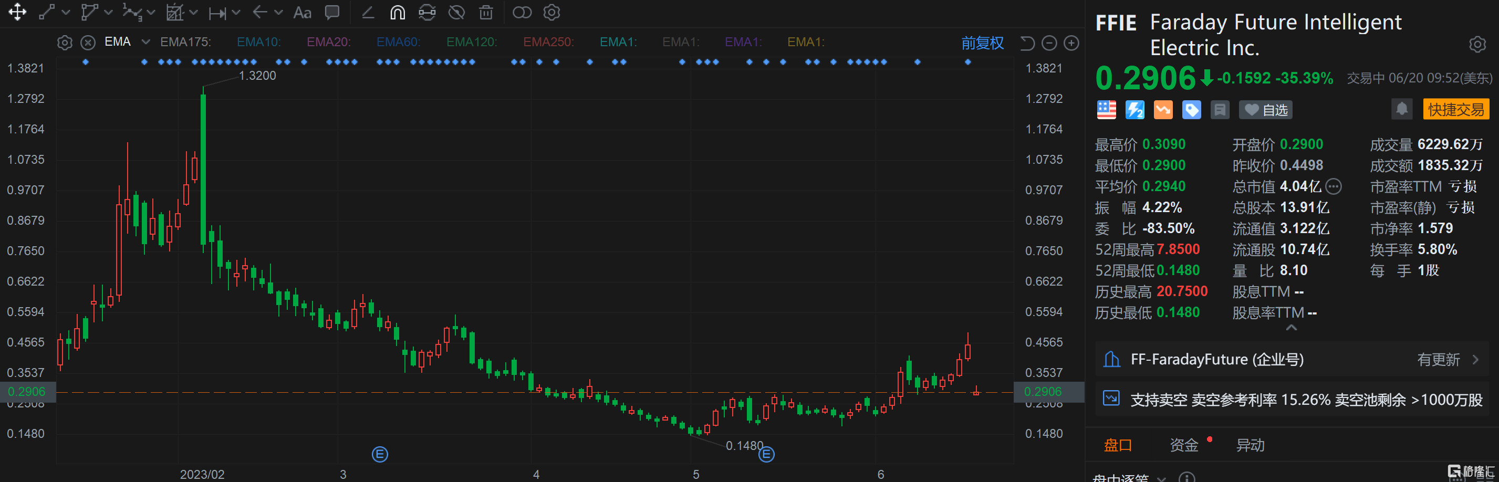The image size is (1499, 482).
Task: Click the orange downtrend short-selling icon
Action: pos(1163,110)
